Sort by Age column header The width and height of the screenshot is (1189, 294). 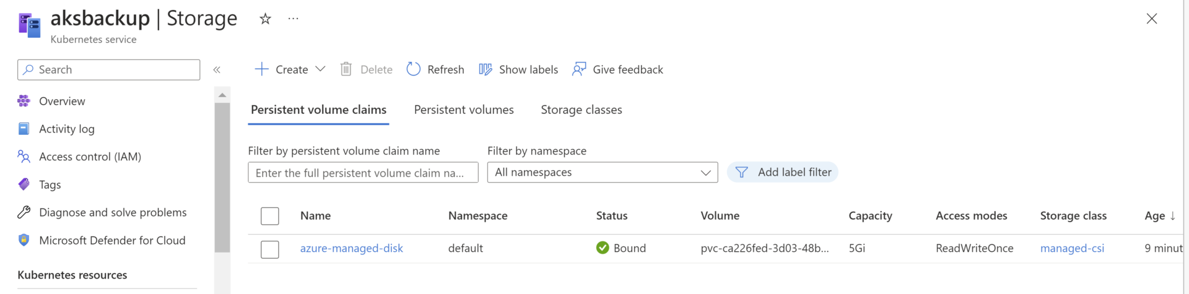1155,215
